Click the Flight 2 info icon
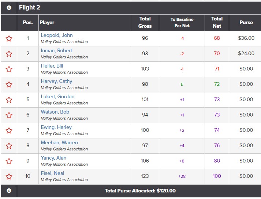Image resolution: width=261 pixels, height=199 pixels. (x=9, y=8)
